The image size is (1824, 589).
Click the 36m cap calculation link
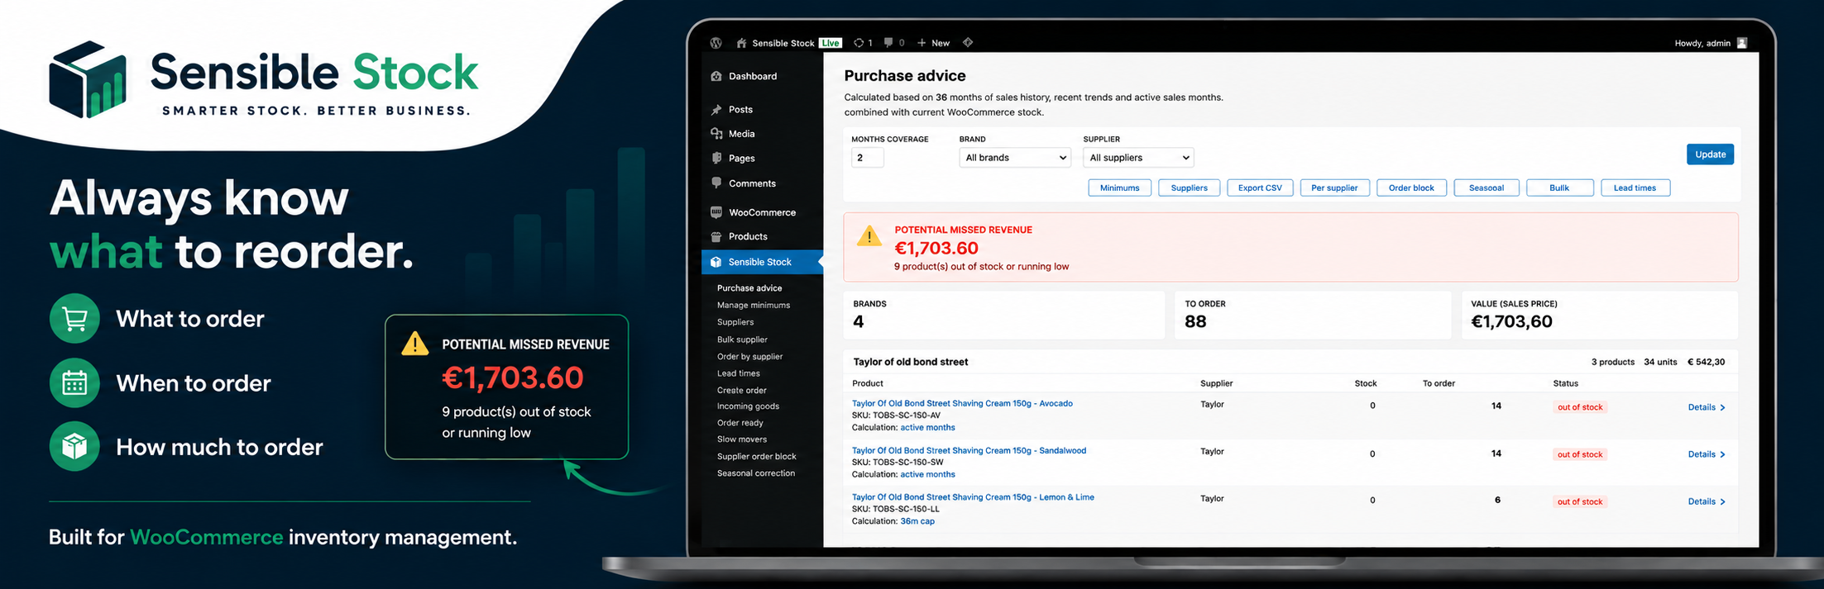tap(917, 521)
